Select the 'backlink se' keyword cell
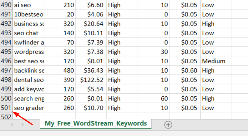This screenshot has width=248, height=136. tap(28, 70)
